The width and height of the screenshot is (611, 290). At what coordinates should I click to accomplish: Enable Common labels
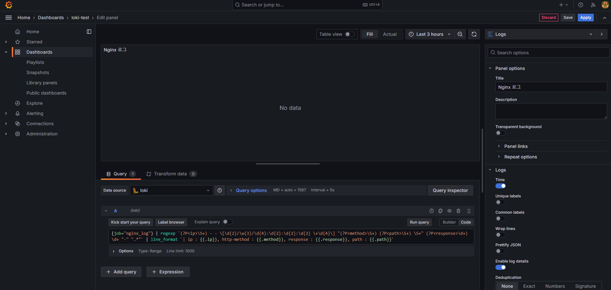[x=501, y=218]
